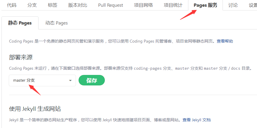The height and width of the screenshot is (128, 257).
Task: Click the 查看帮助 link
Action: tap(225, 41)
